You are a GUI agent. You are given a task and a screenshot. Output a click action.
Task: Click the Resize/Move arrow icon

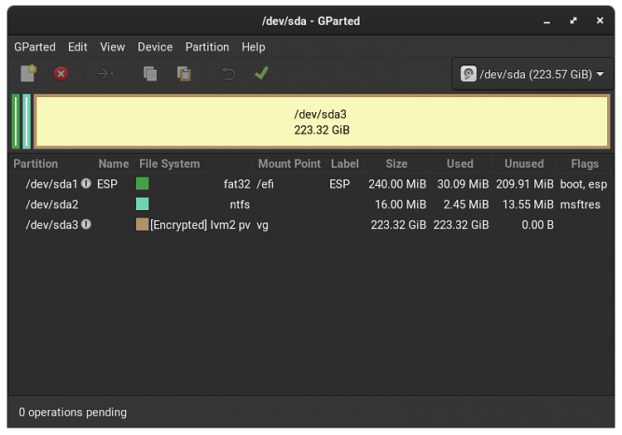click(104, 74)
